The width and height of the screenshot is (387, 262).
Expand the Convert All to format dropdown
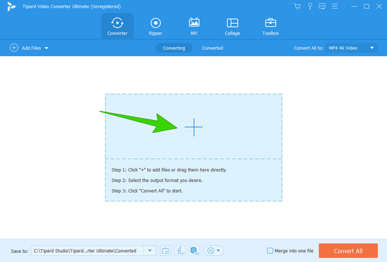click(372, 48)
